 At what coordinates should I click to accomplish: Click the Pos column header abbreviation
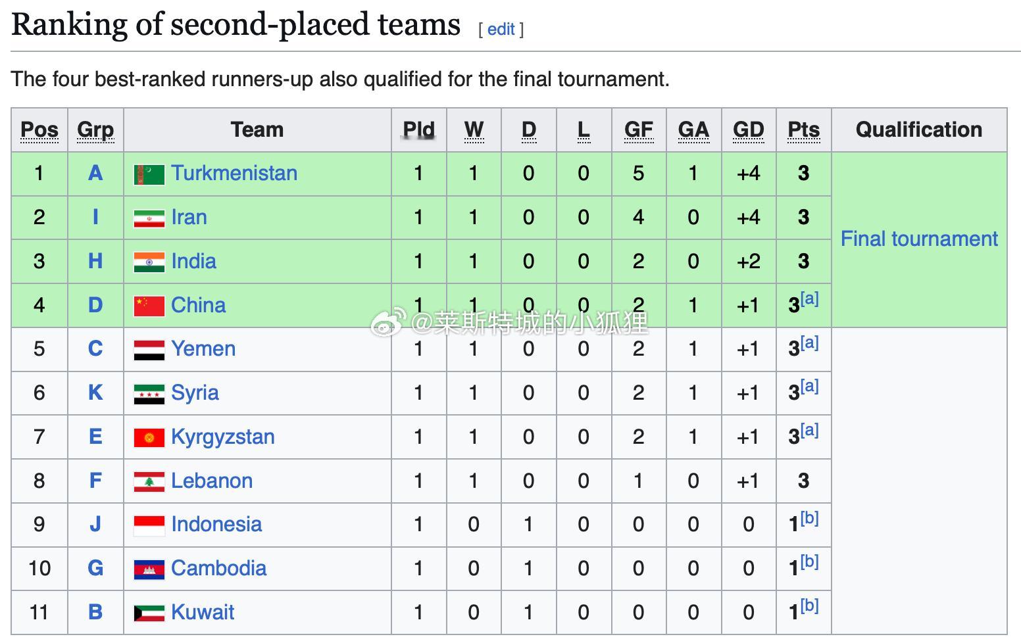point(39,130)
